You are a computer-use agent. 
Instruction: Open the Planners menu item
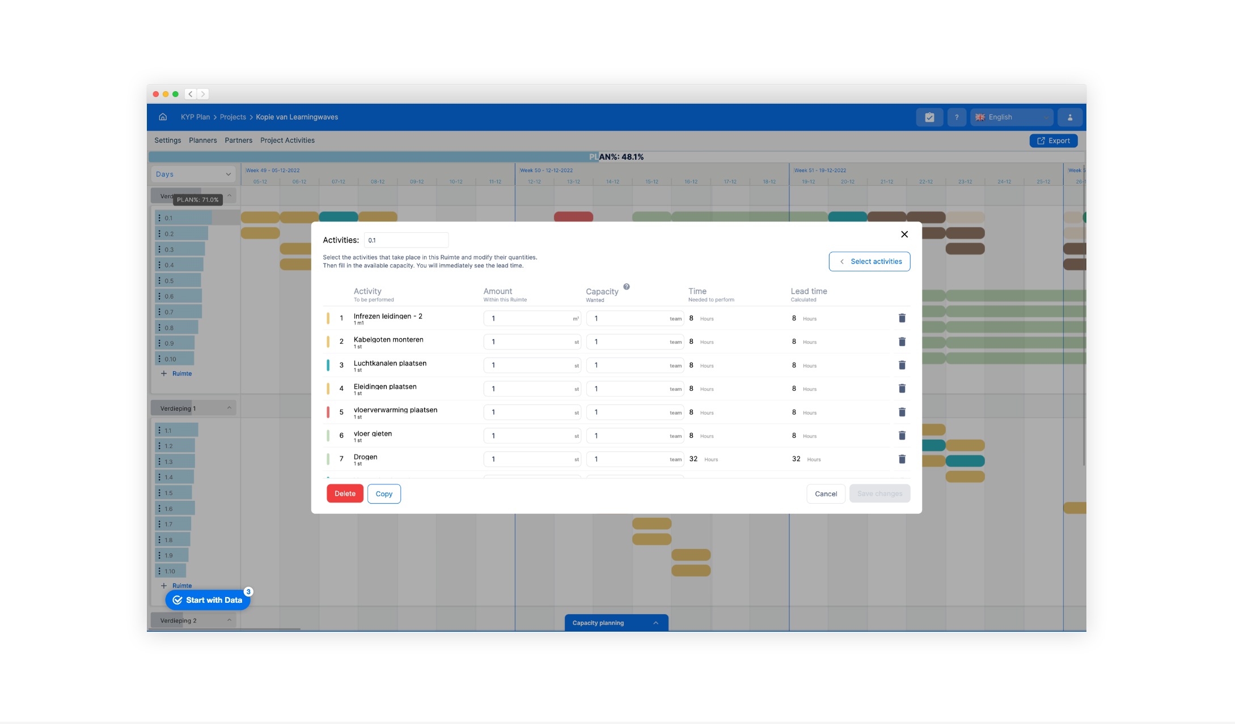point(202,140)
